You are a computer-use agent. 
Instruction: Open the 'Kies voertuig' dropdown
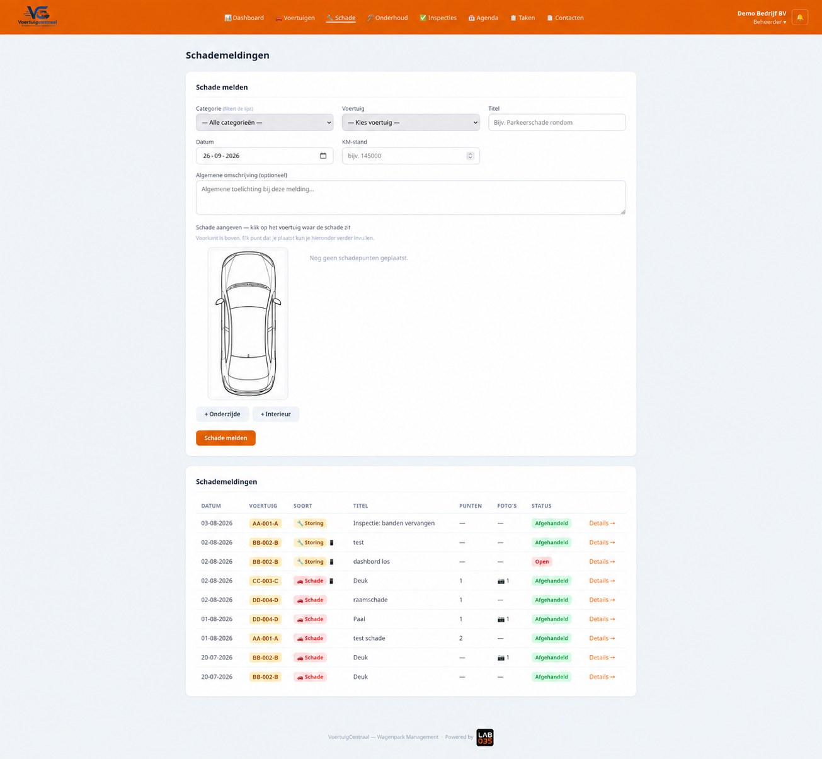(x=411, y=122)
